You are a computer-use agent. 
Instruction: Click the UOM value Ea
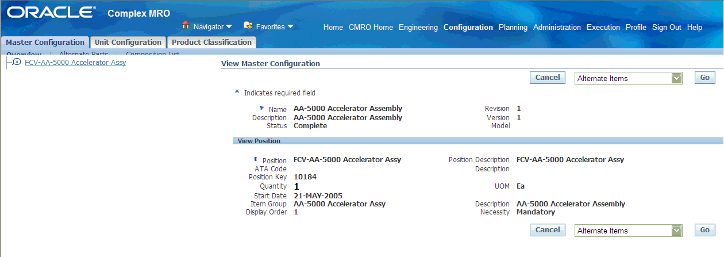click(521, 186)
